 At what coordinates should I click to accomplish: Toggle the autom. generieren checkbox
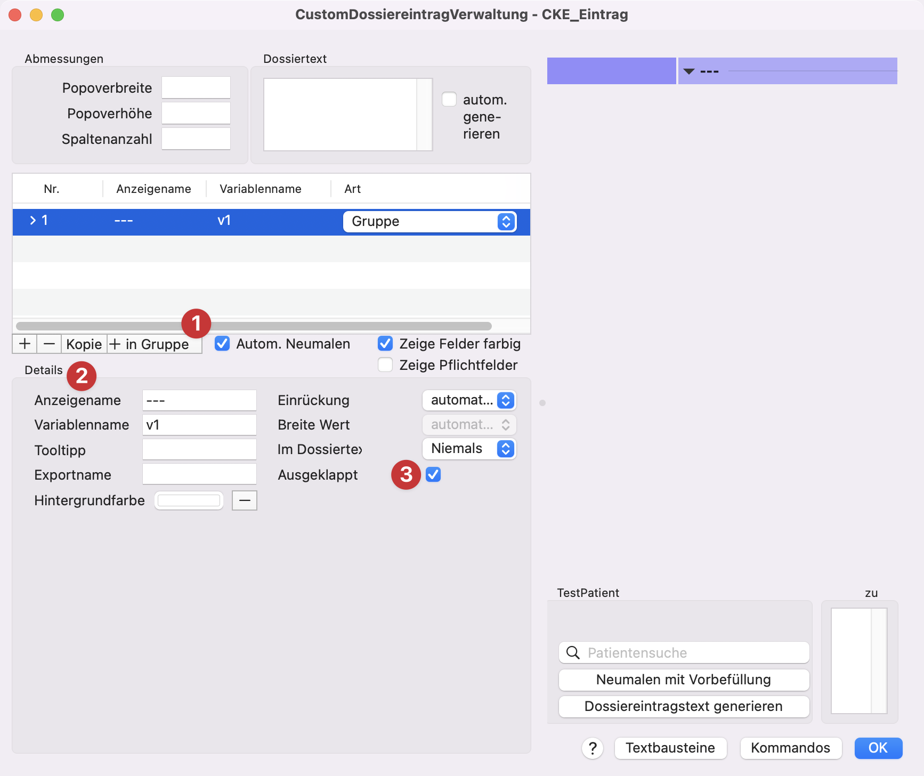[x=449, y=100]
